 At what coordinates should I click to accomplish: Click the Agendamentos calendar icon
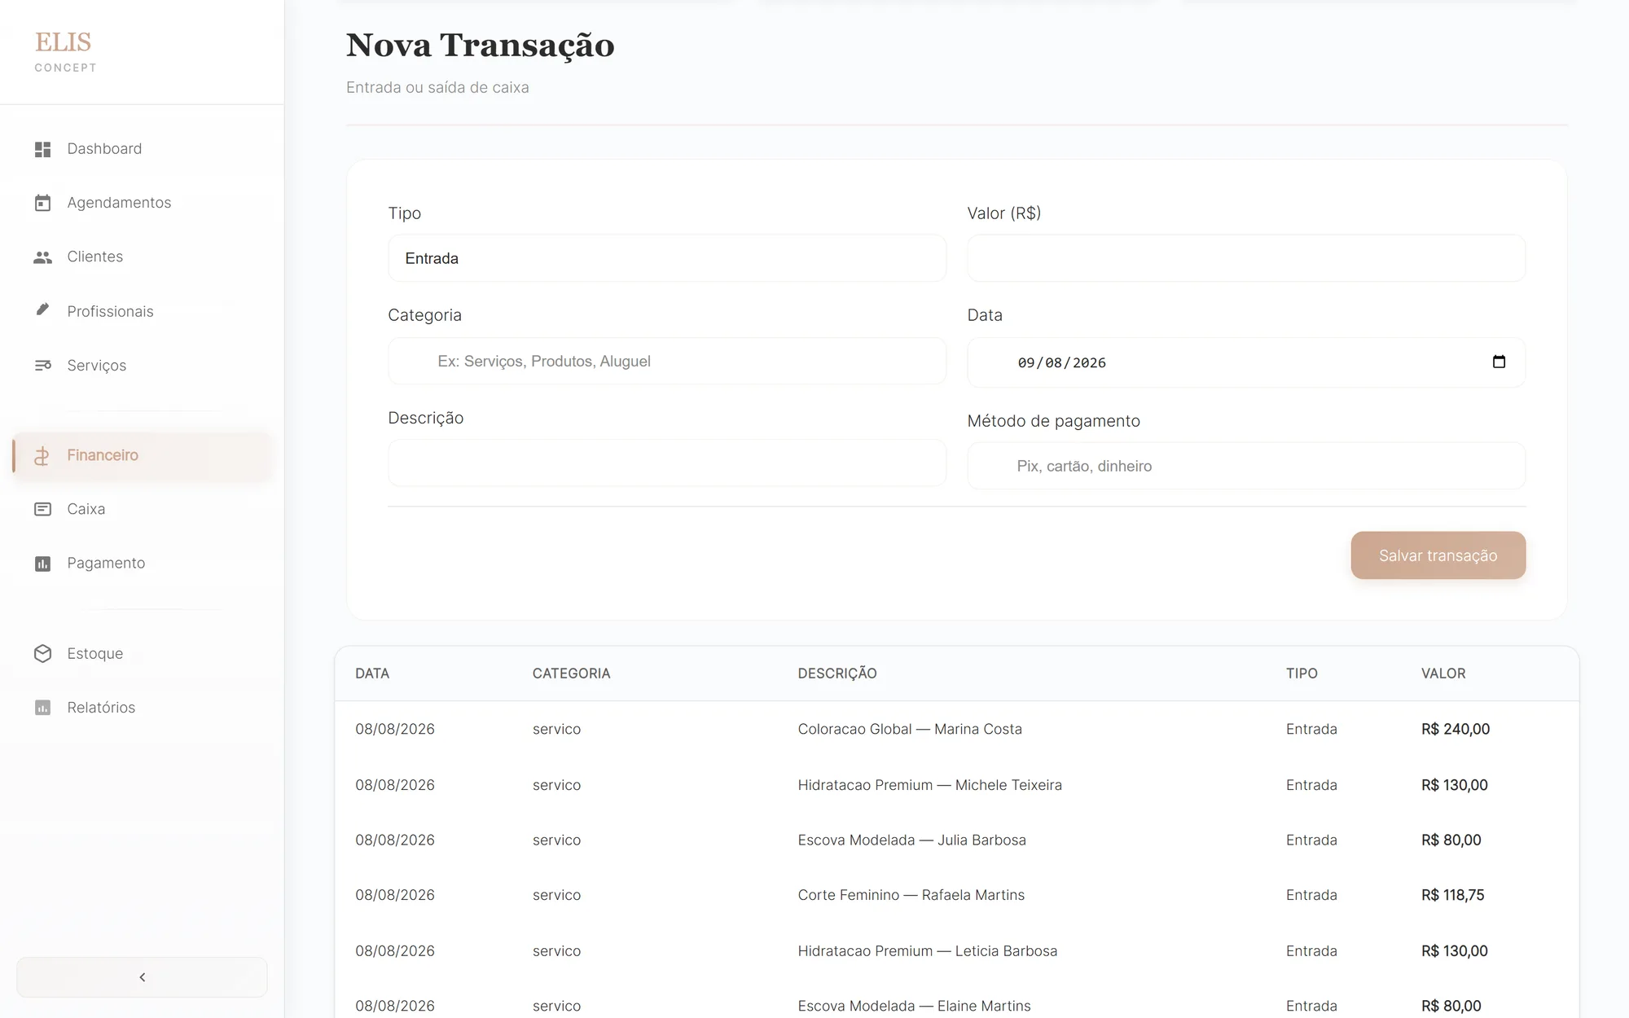pos(43,203)
